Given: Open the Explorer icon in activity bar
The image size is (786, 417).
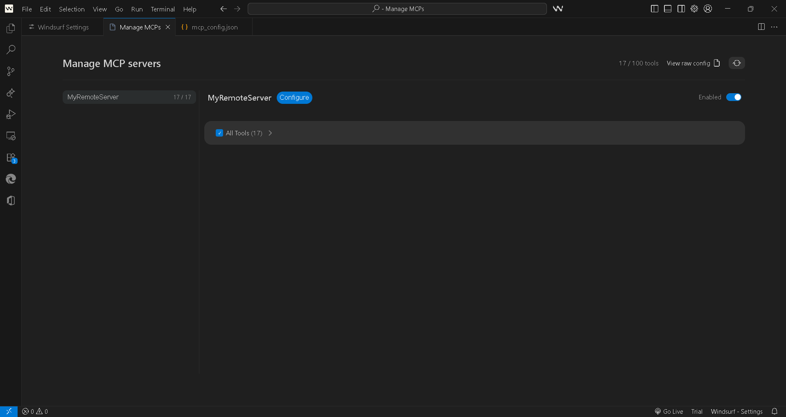Looking at the screenshot, I should pyautogui.click(x=11, y=28).
